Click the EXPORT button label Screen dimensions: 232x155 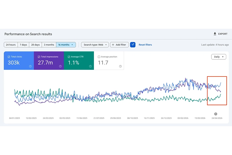223,34
